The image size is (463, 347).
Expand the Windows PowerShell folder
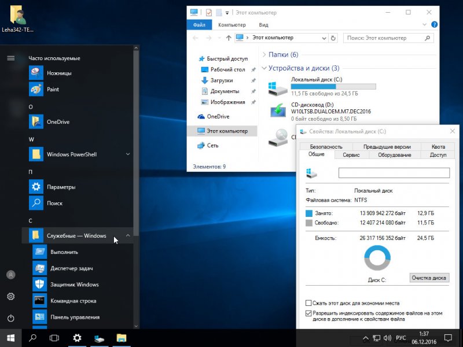128,154
